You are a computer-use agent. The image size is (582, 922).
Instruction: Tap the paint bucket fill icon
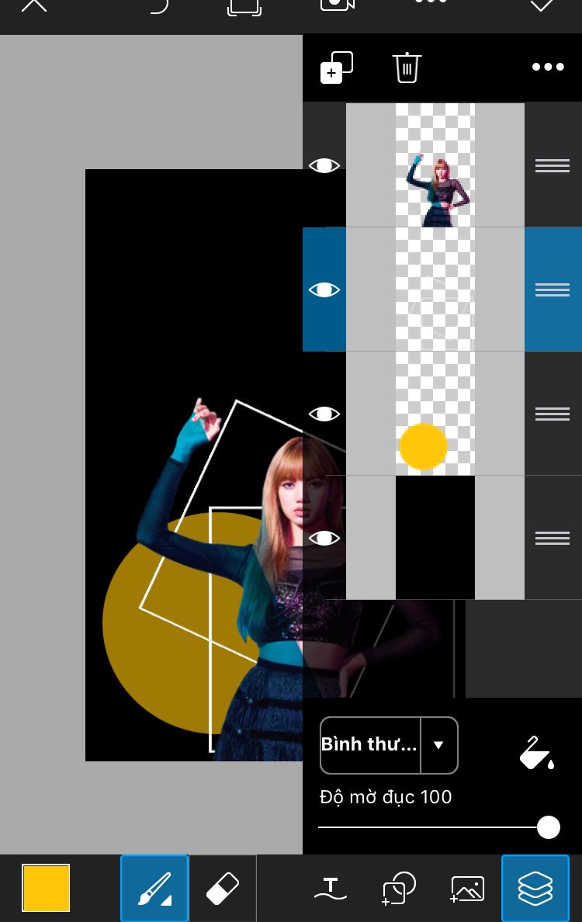pyautogui.click(x=537, y=753)
